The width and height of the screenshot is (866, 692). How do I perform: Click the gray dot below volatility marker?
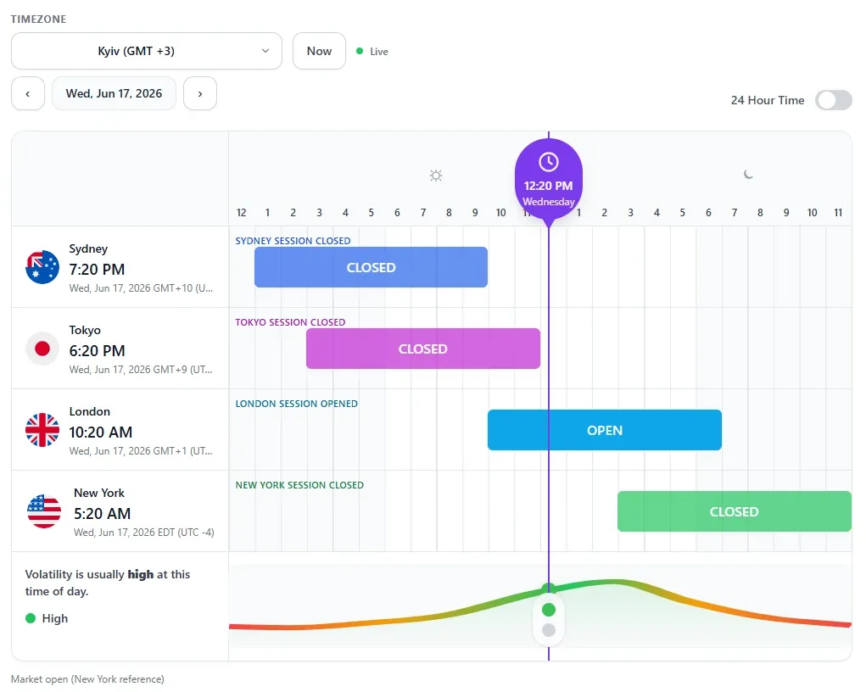click(549, 630)
